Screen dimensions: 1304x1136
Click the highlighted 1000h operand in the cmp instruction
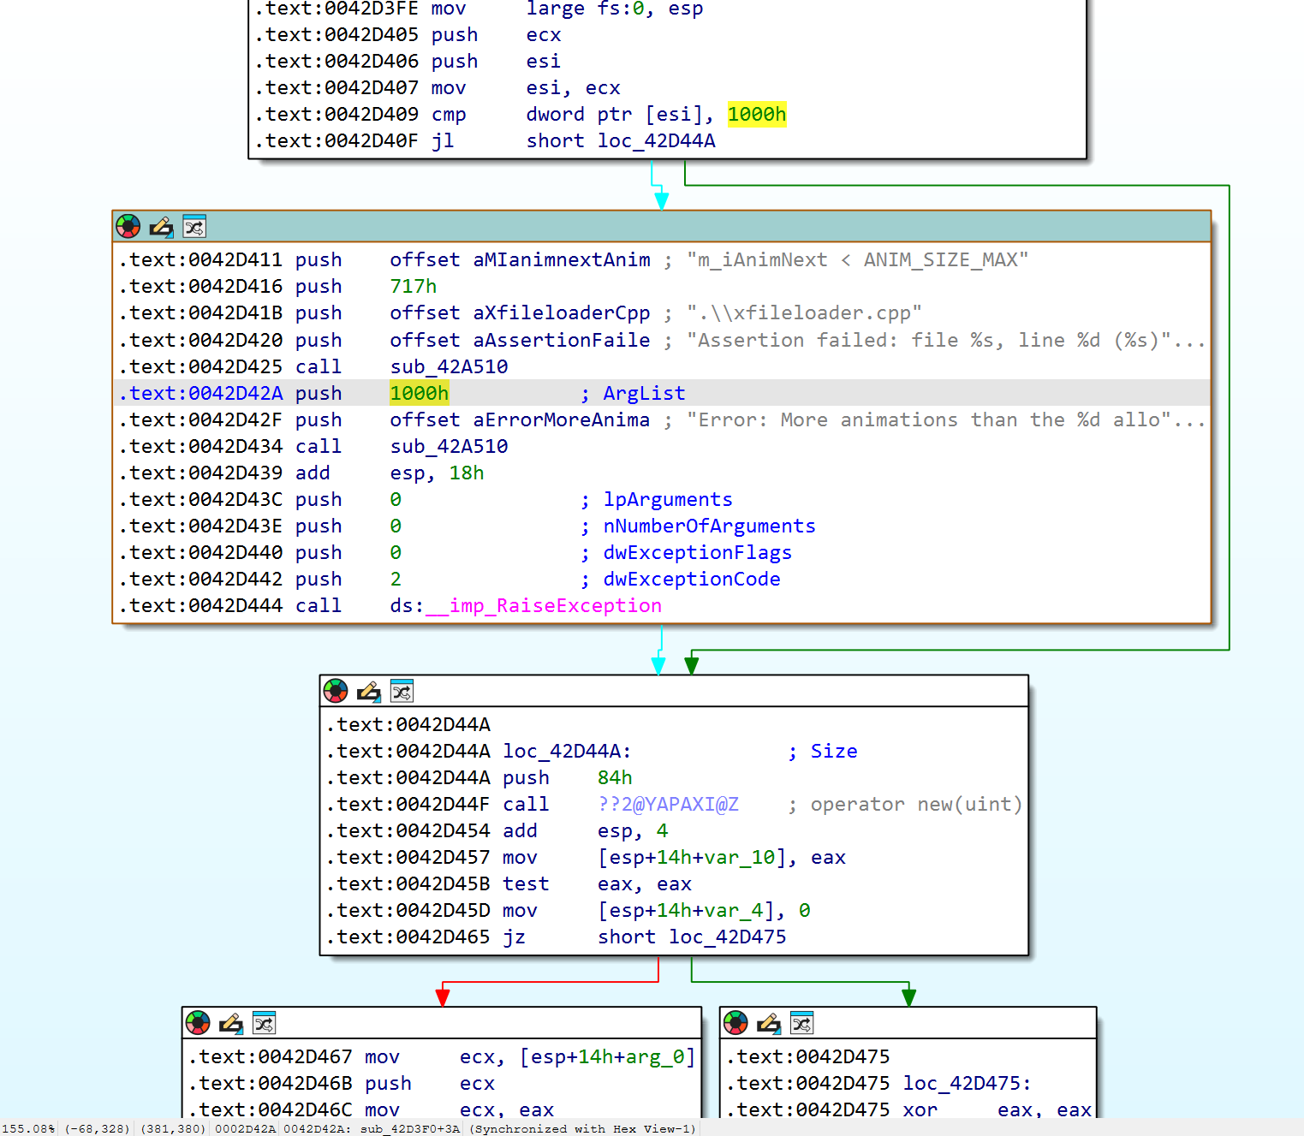click(757, 115)
